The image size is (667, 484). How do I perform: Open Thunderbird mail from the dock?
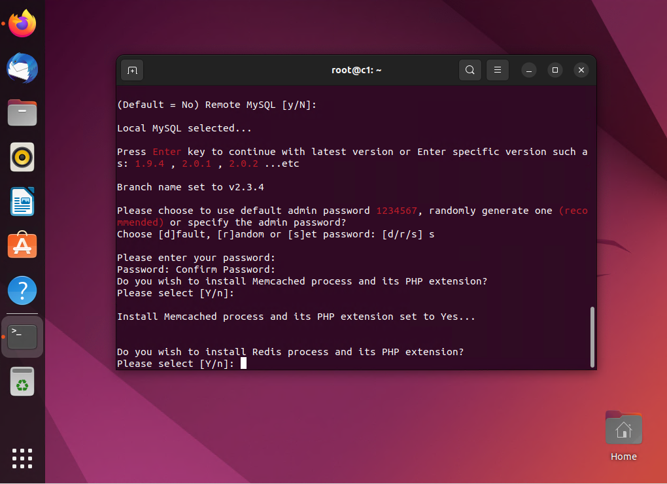coord(22,69)
